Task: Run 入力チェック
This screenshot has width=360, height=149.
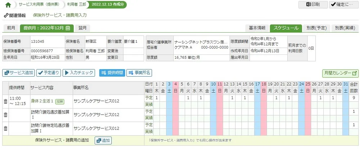Action: [x=79, y=73]
